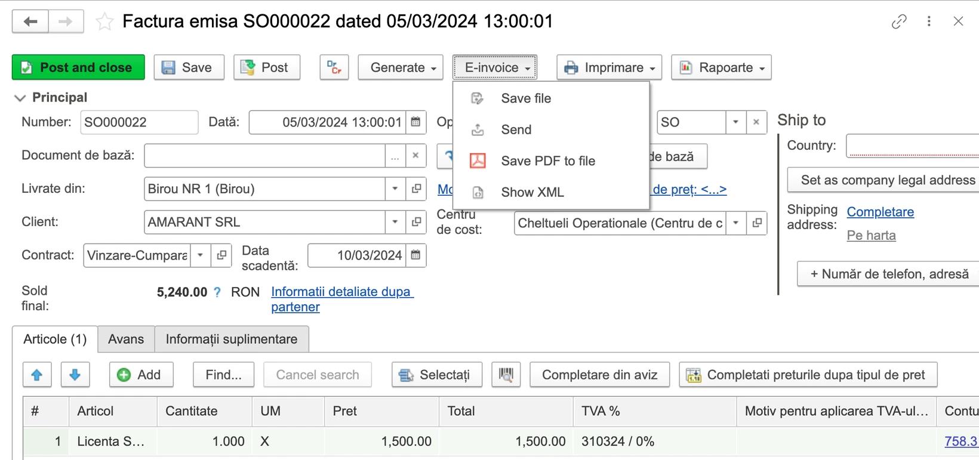
Task: Go forward with the right arrow button
Action: point(66,21)
